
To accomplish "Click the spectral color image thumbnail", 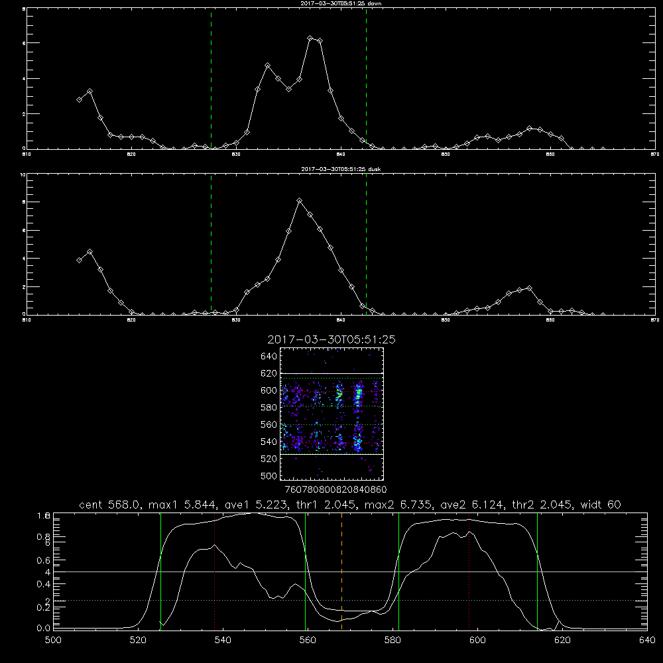I will click(331, 414).
